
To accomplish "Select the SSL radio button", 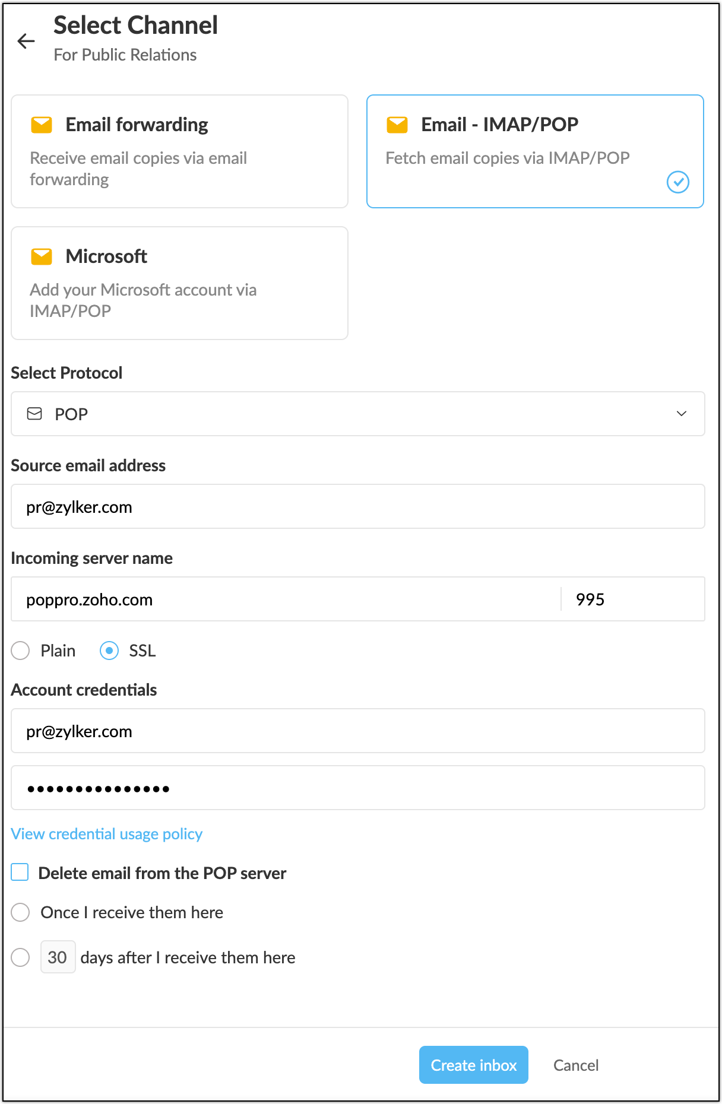I will click(x=109, y=651).
